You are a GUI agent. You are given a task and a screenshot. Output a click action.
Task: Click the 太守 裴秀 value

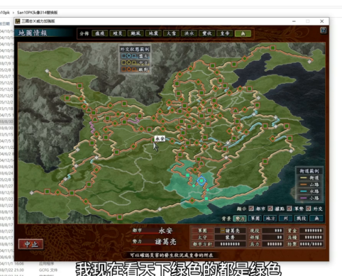tap(231, 237)
